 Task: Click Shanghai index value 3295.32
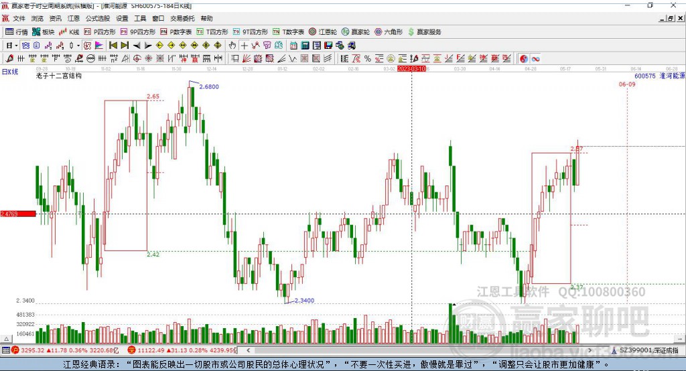(x=32, y=350)
